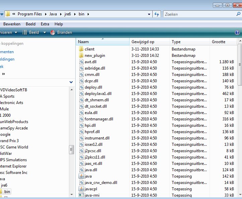Sort by the Type column header
The height and width of the screenshot is (199, 242).
[x=190, y=42]
